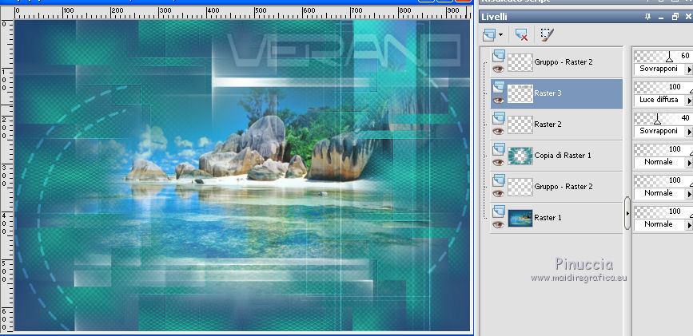The width and height of the screenshot is (693, 336).
Task: Hide the Raster 3 layer via eye icon
Action: [x=499, y=101]
